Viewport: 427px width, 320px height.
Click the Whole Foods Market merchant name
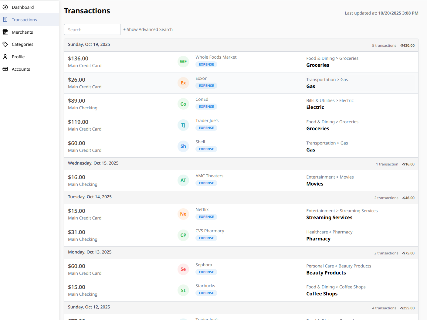(x=216, y=57)
